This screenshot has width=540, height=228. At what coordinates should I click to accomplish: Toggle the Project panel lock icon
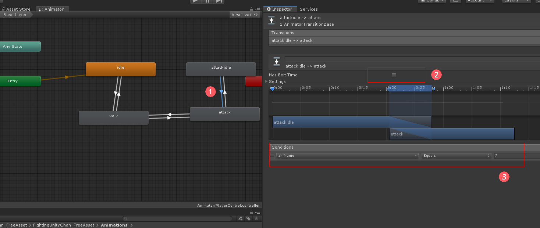pos(251,213)
